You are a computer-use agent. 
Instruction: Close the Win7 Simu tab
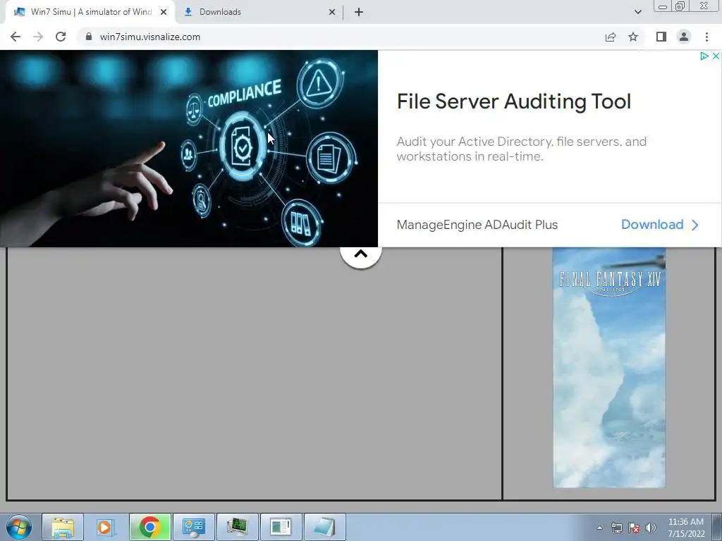[x=164, y=13]
